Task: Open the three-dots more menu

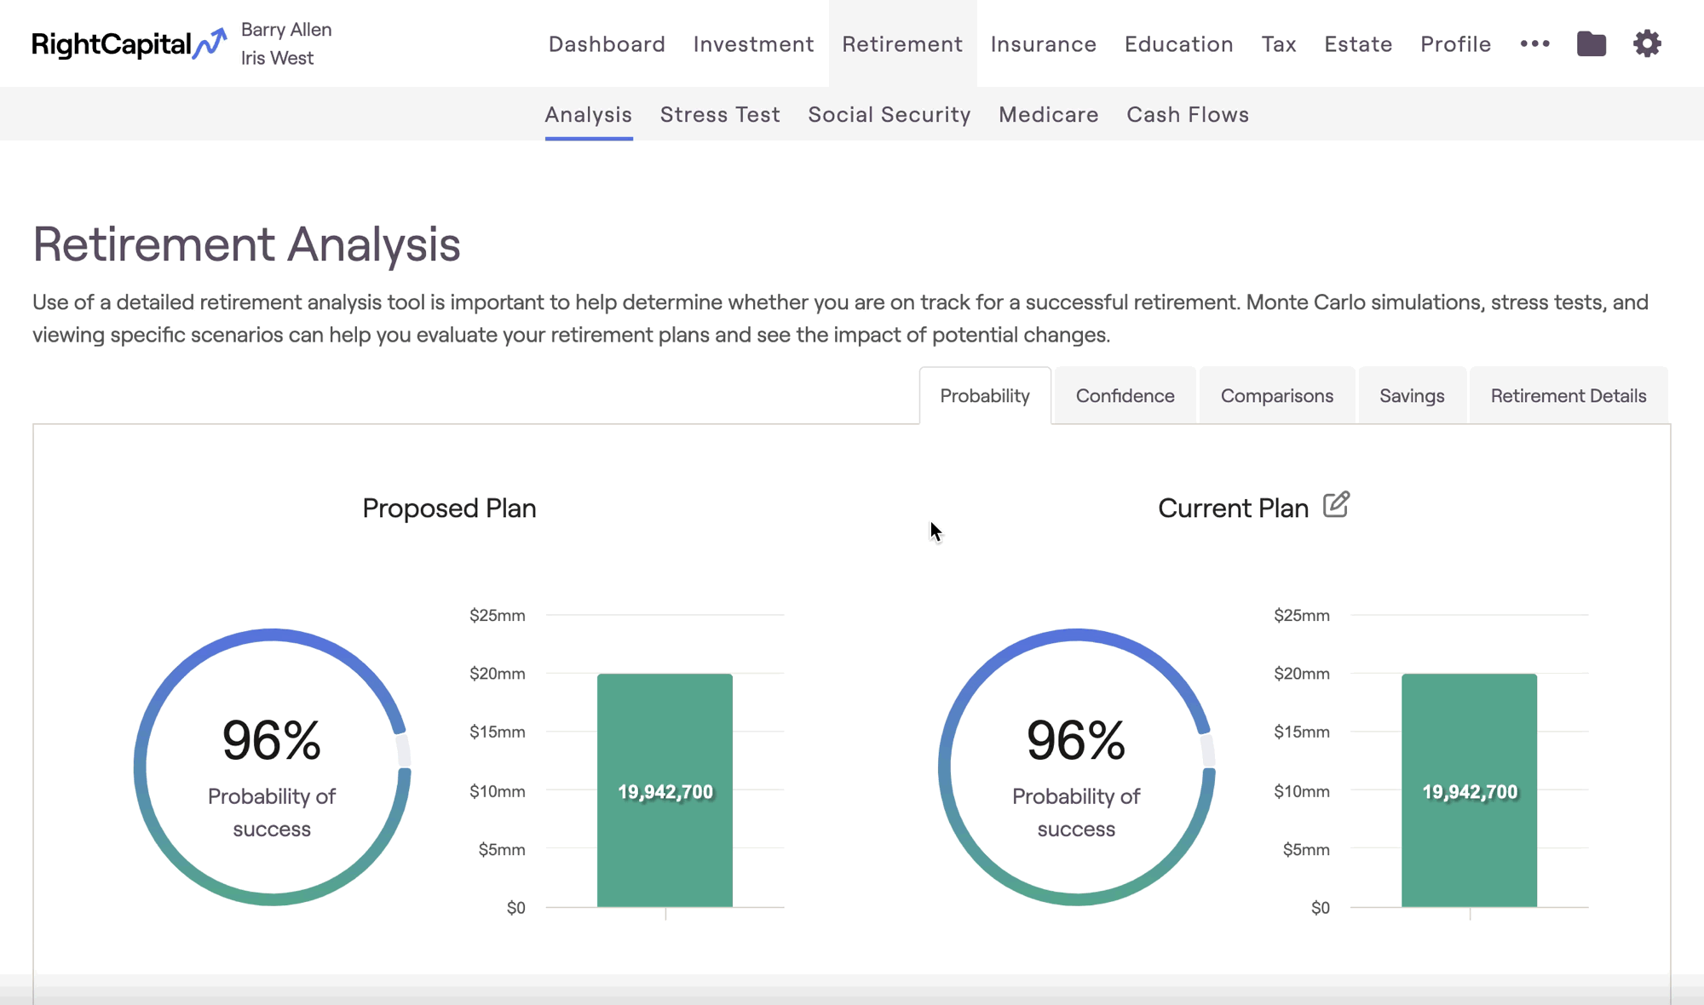Action: 1534,43
